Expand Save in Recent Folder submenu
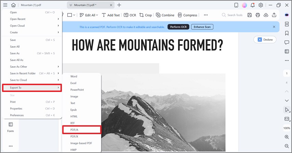292x153 pixels. click(x=32, y=73)
